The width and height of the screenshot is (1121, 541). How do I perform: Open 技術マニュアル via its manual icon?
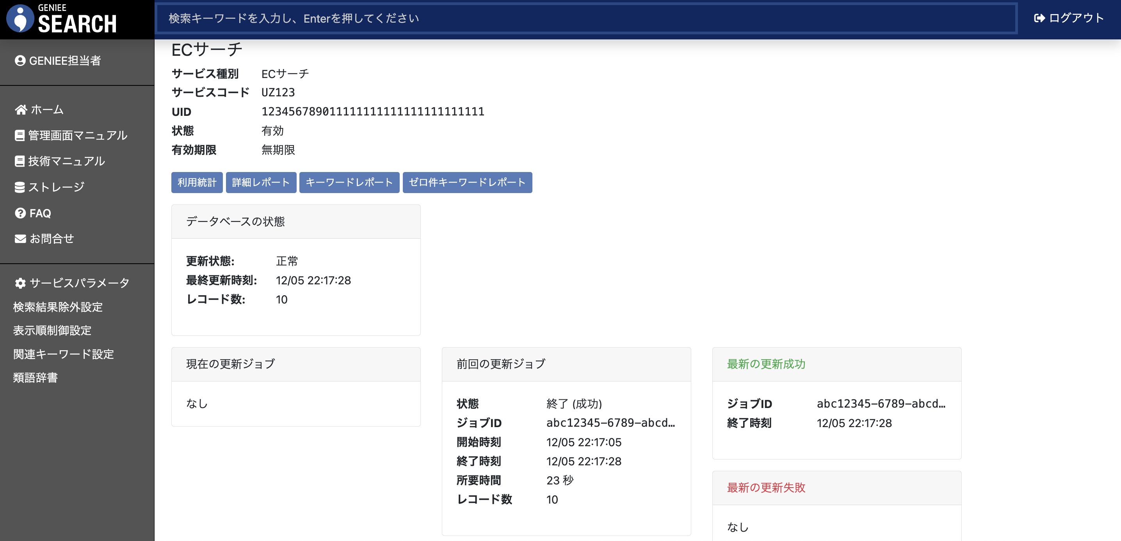[20, 161]
